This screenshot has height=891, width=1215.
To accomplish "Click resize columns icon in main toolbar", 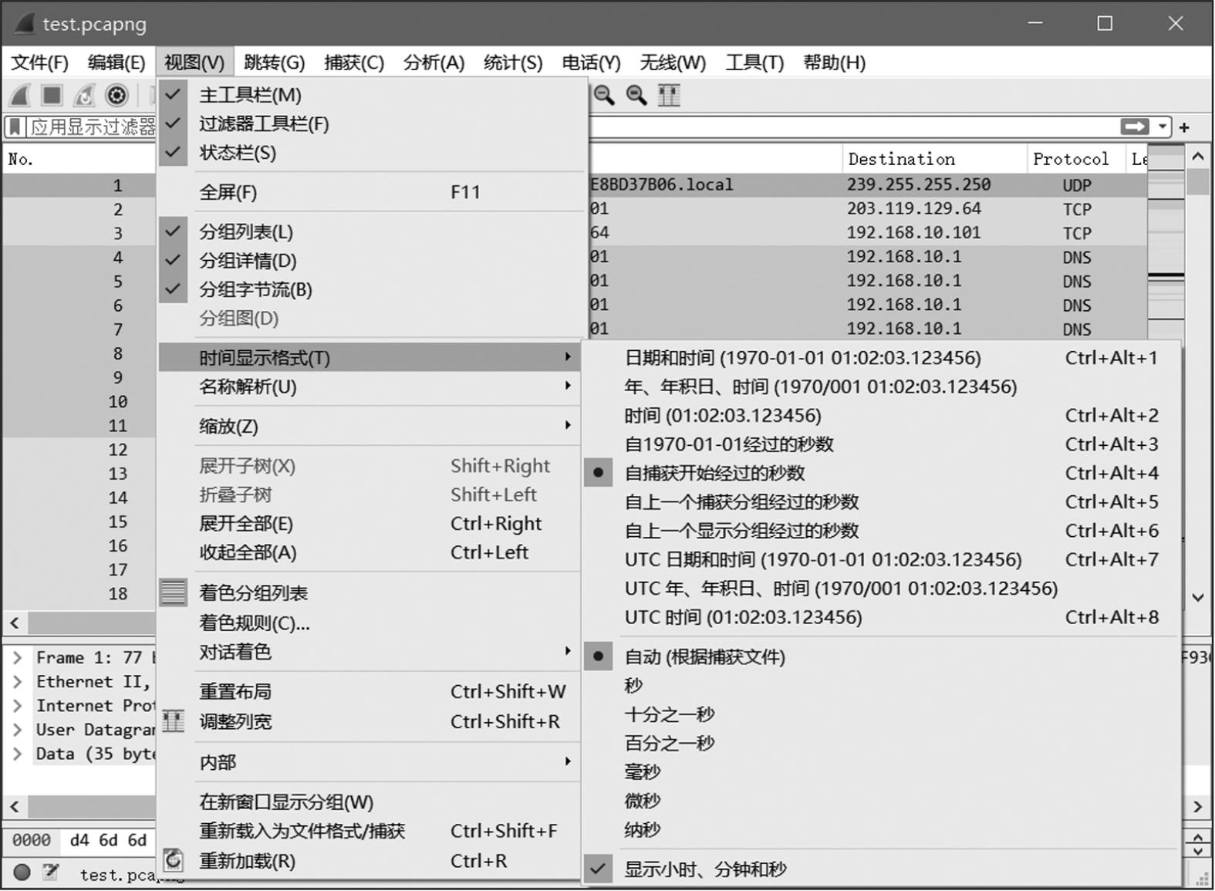I will (669, 96).
